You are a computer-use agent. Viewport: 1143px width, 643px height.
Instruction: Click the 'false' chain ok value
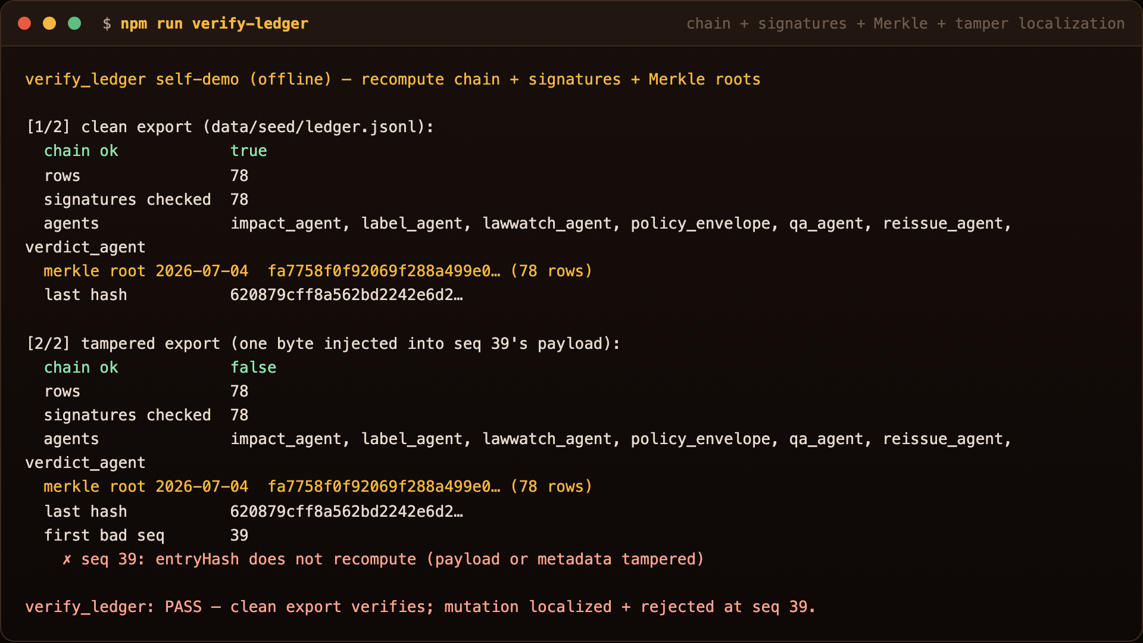tap(254, 368)
